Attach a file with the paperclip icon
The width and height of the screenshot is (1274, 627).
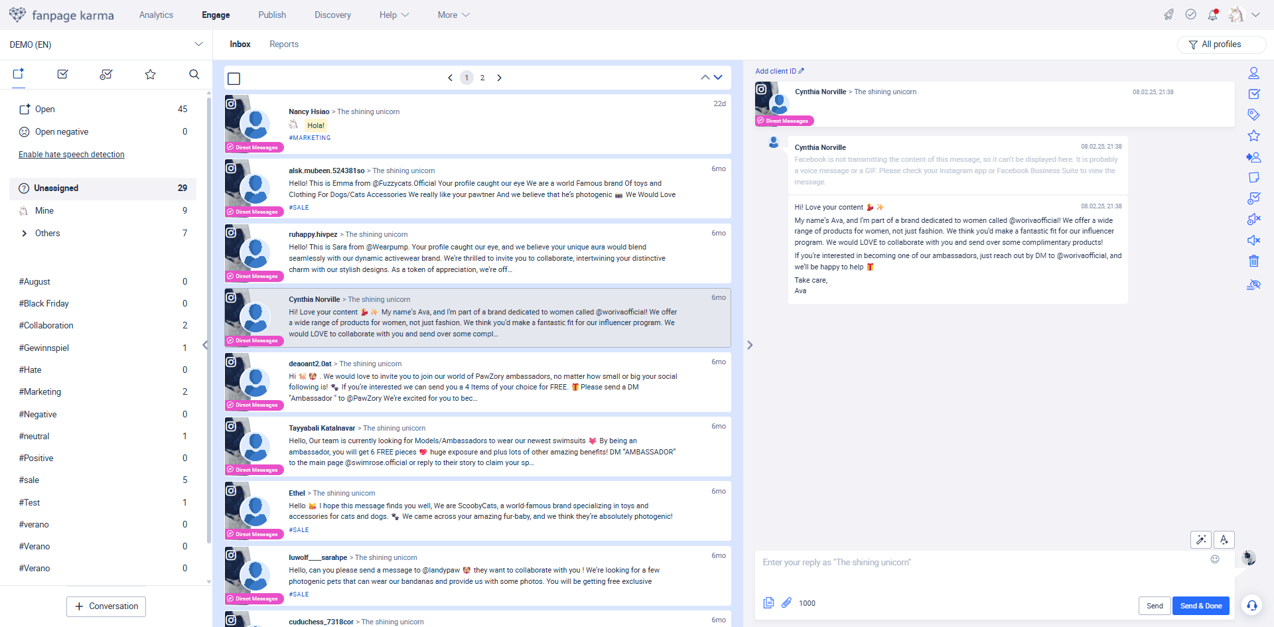(x=786, y=602)
